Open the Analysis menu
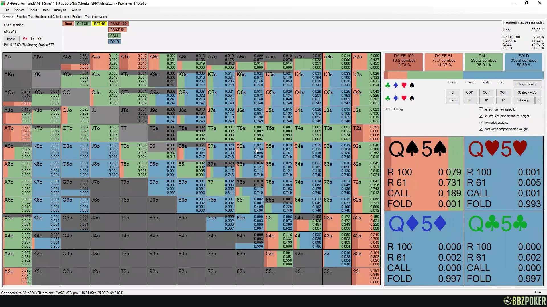The image size is (547, 307). (x=60, y=10)
